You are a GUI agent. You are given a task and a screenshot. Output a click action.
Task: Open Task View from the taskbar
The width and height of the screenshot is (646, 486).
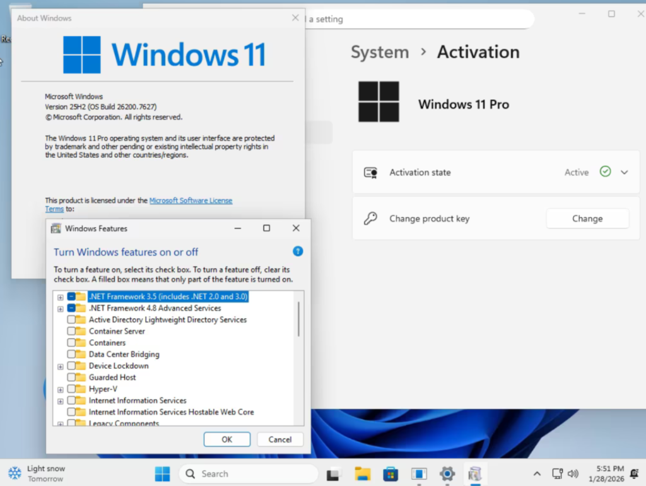coord(334,473)
